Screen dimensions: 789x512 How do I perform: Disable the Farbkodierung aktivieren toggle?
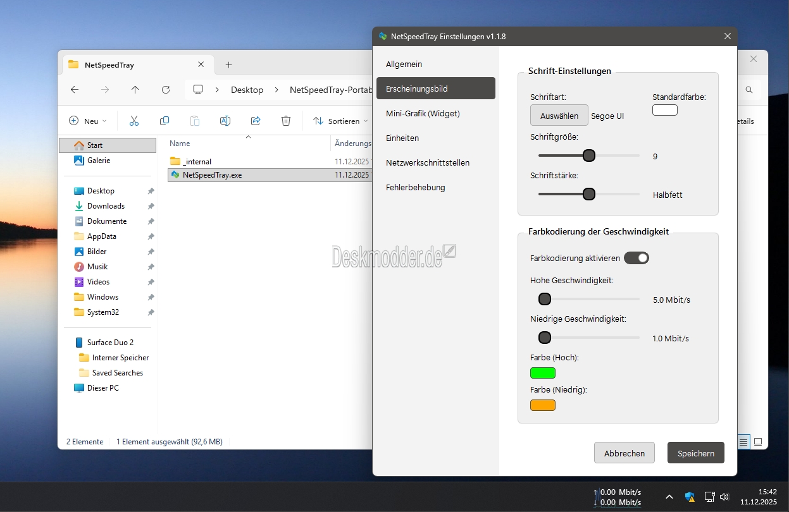637,258
